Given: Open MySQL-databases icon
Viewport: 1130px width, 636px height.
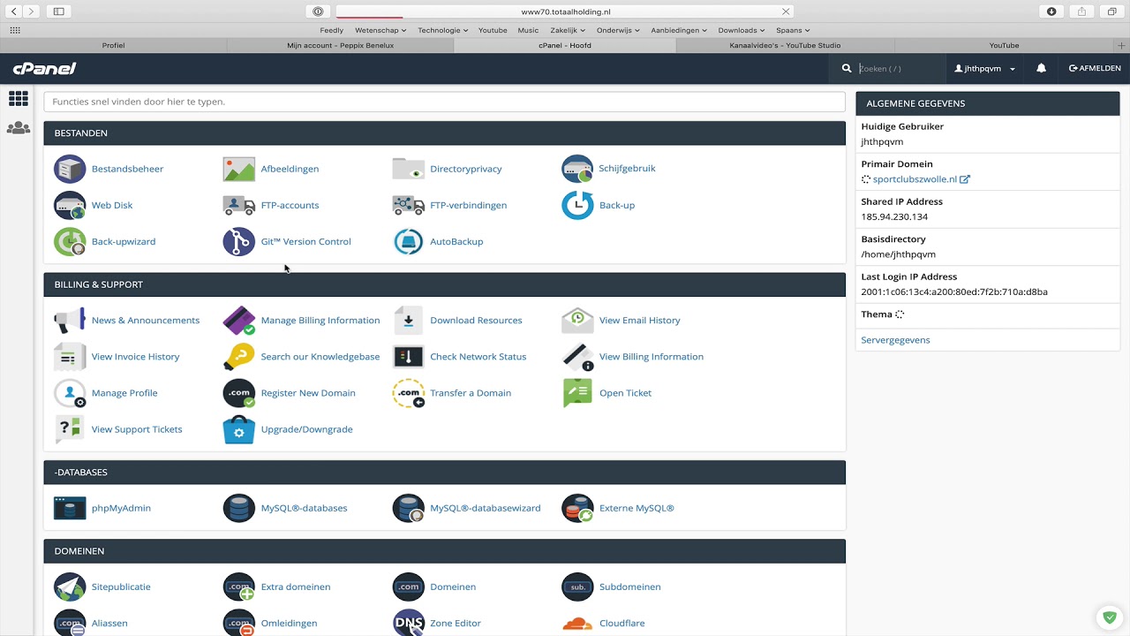Looking at the screenshot, I should [x=239, y=508].
